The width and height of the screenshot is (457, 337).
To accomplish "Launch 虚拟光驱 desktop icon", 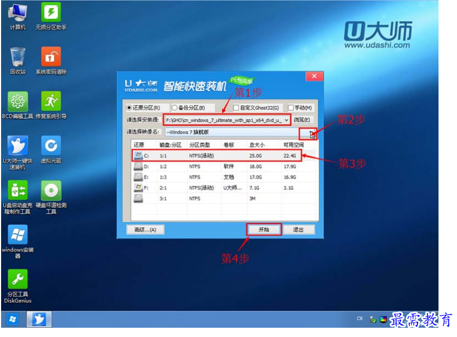I will tap(51, 149).
